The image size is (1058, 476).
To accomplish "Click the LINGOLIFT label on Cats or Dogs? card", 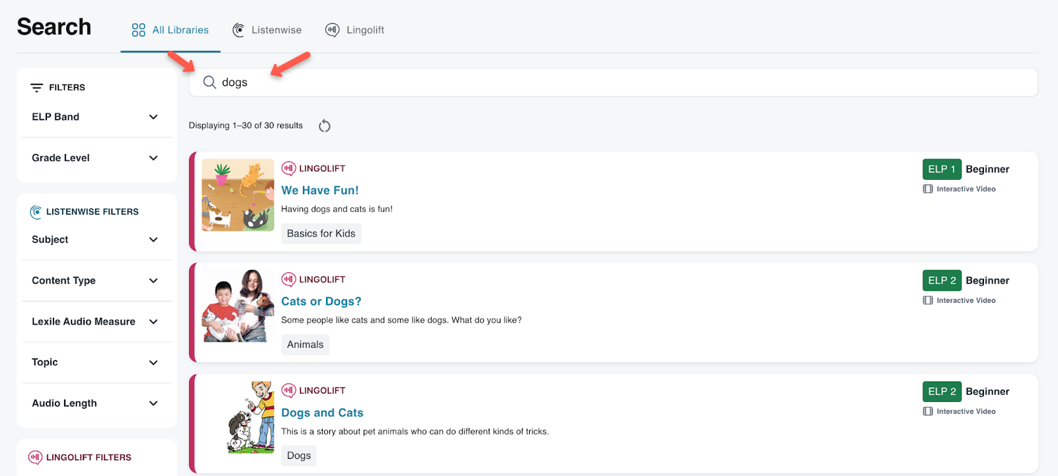I will [322, 280].
